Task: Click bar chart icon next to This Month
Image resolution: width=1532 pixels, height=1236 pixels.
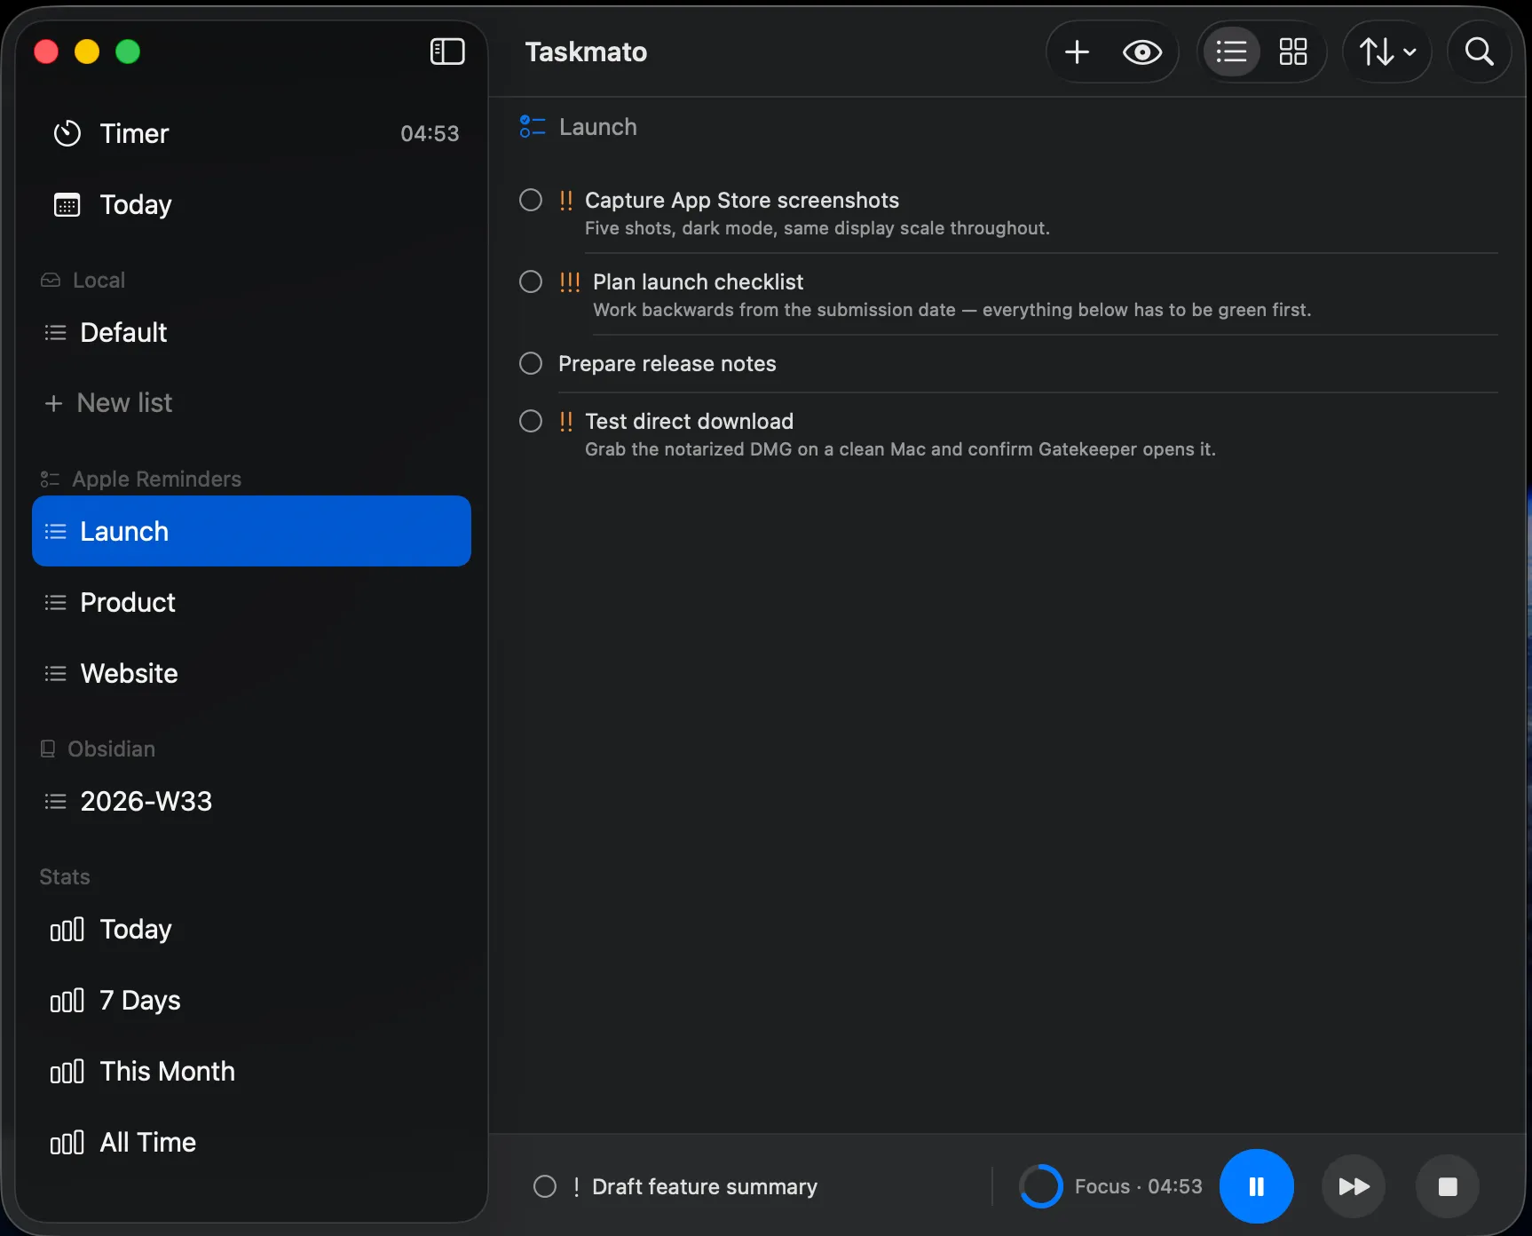Action: pos(67,1072)
